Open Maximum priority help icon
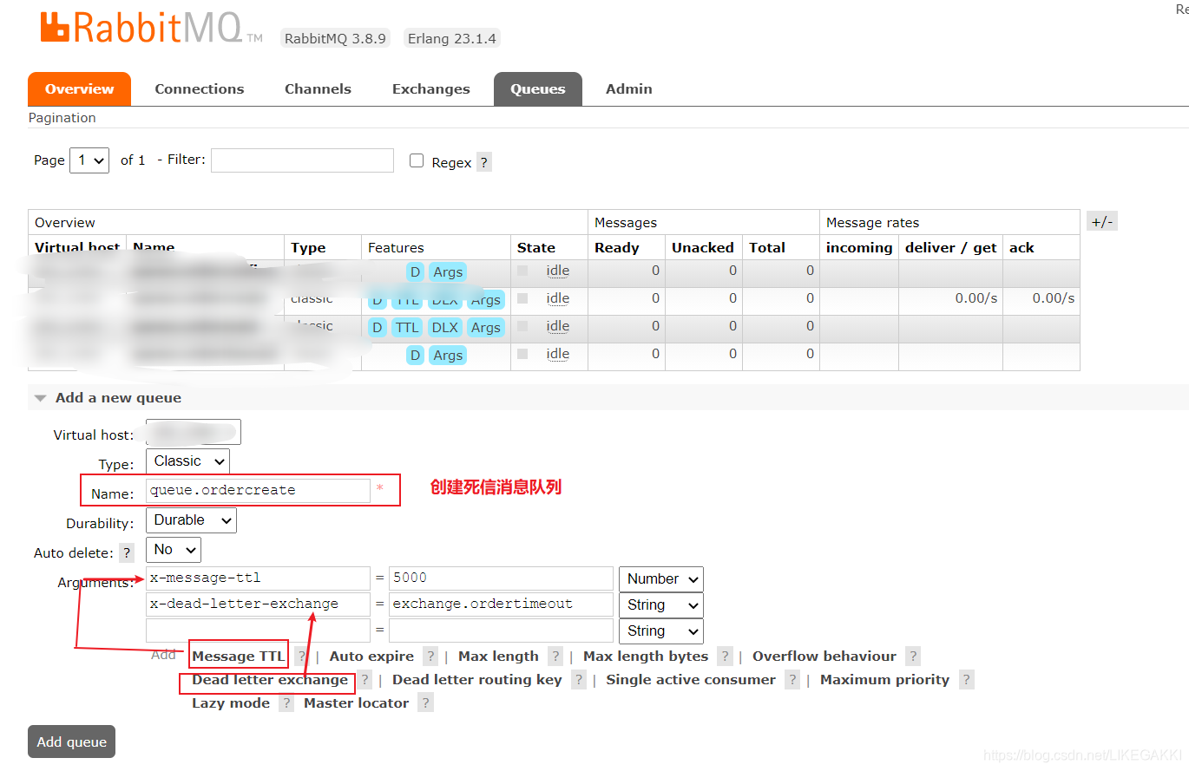The image size is (1189, 771). pyautogui.click(x=966, y=680)
